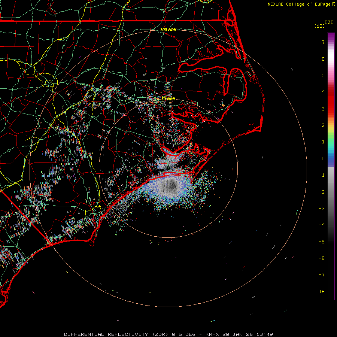Select the 6 dB scale label
This screenshot has height=337, width=337.
[323, 59]
